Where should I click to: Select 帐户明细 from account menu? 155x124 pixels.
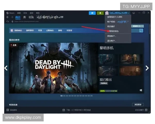118,22
